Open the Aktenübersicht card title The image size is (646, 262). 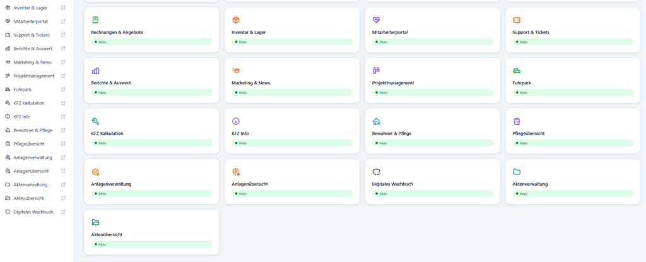click(x=107, y=234)
